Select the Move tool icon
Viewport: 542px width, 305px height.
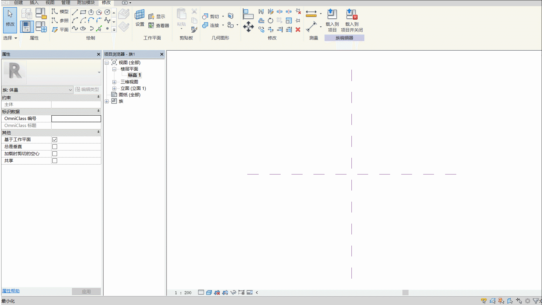[x=248, y=27]
